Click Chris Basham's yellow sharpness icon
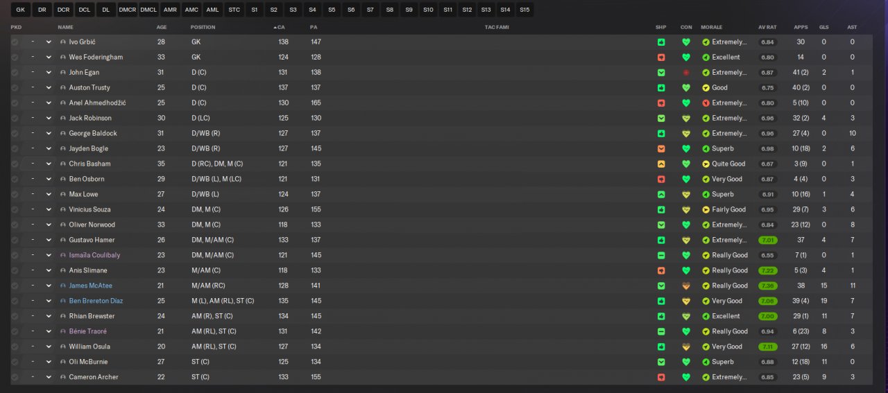Viewport: 888px width, 393px height. click(x=661, y=164)
